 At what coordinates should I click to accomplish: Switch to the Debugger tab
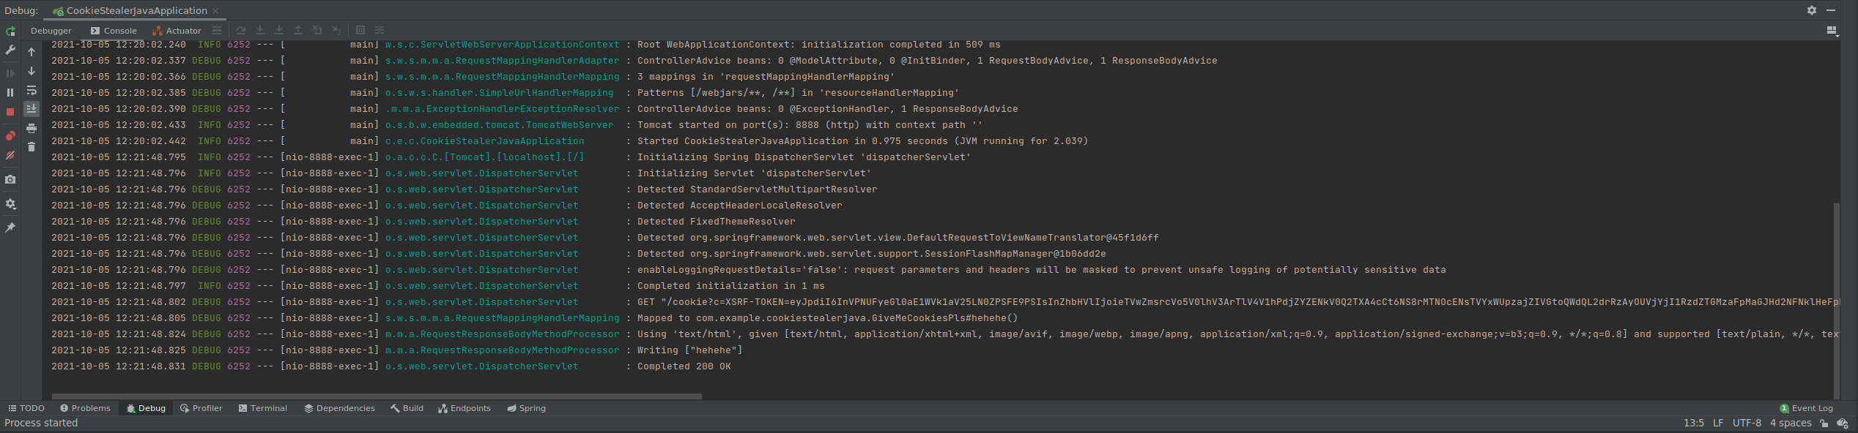51,31
